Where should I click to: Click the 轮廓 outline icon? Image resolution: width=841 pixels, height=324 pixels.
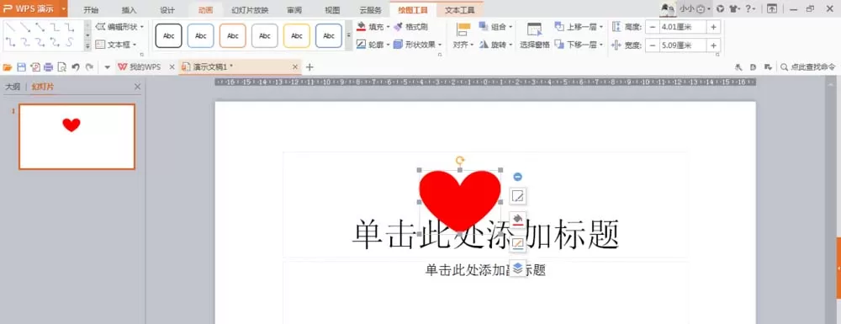coord(362,45)
